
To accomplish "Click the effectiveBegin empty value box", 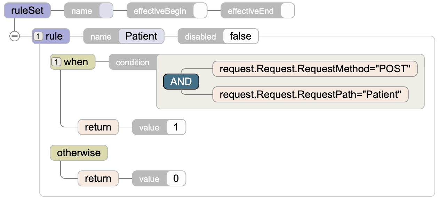I will [200, 11].
